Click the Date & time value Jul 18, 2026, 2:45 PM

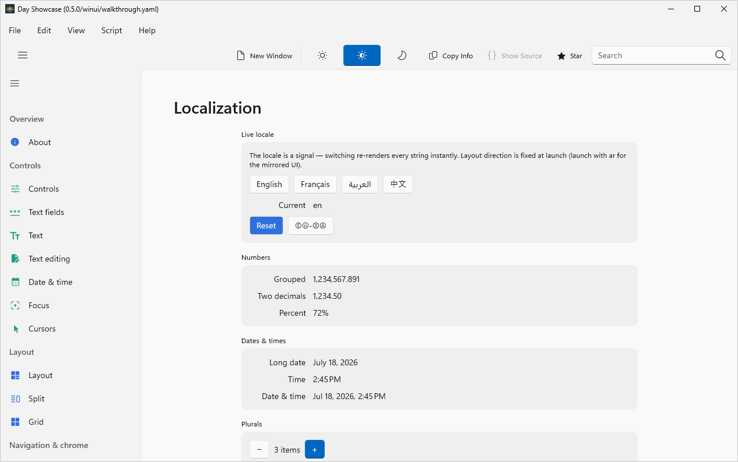click(349, 396)
